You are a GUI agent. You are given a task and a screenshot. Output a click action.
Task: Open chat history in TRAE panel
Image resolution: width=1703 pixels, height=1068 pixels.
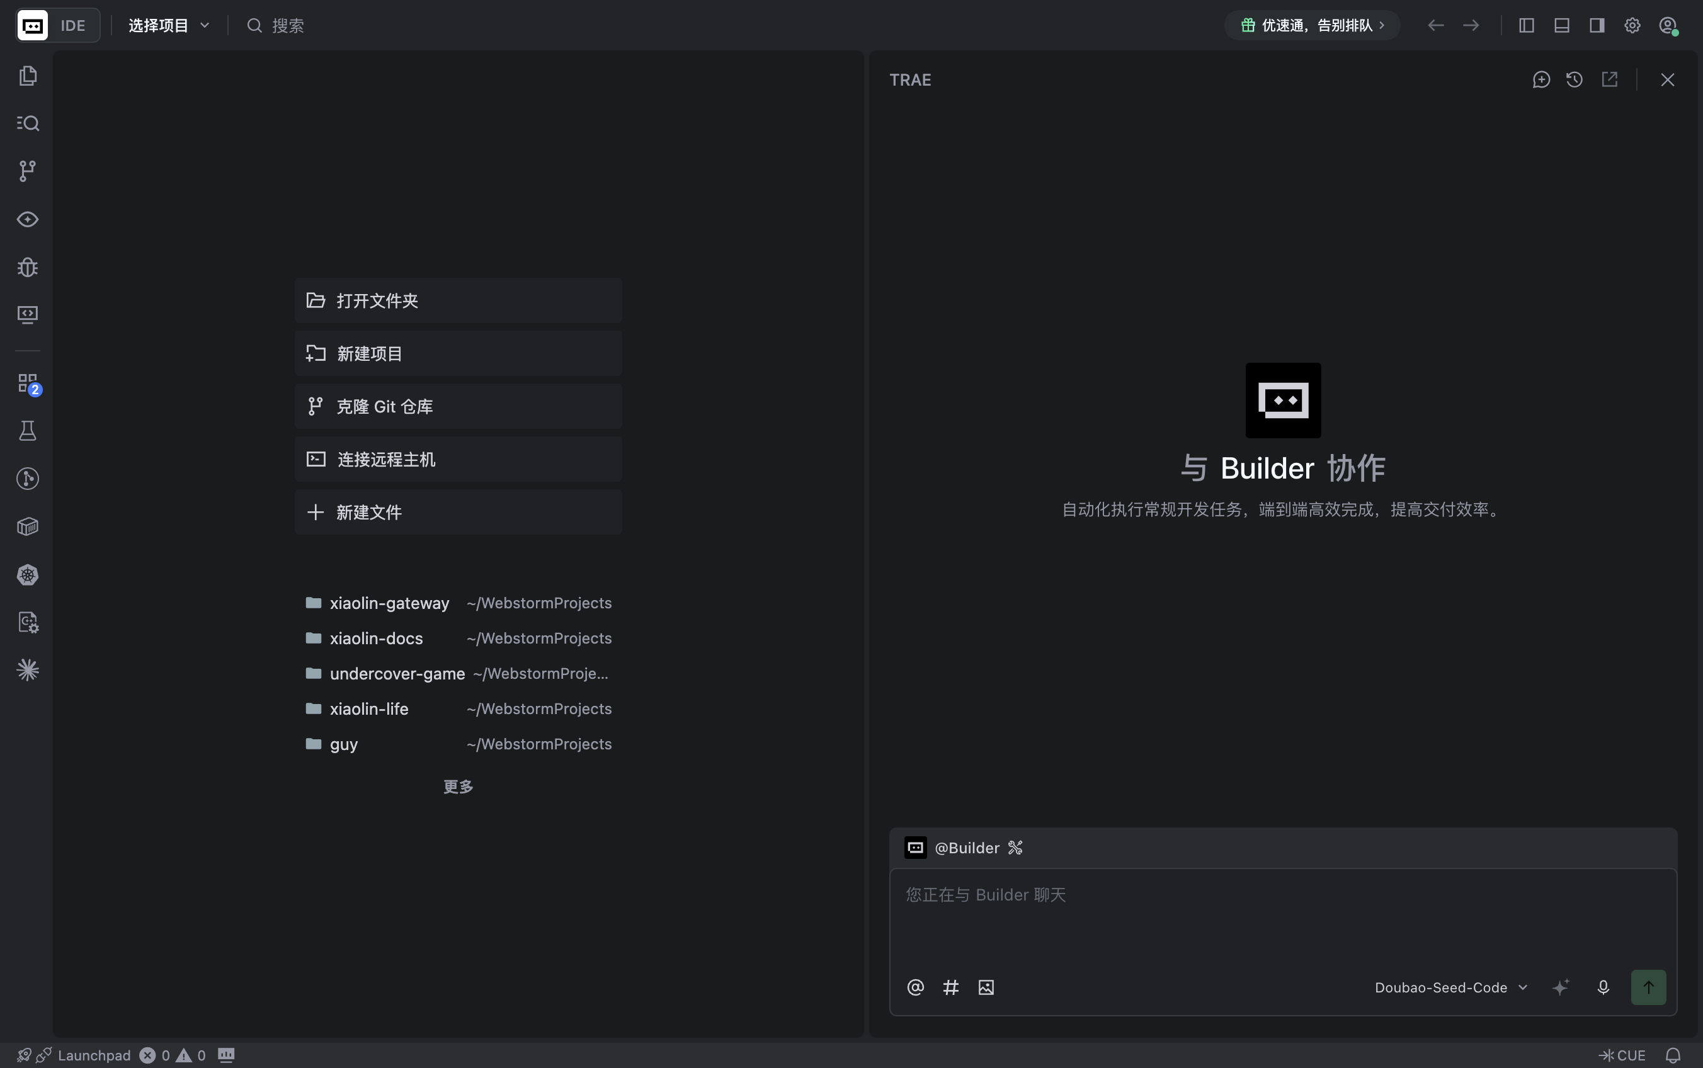coord(1575,80)
